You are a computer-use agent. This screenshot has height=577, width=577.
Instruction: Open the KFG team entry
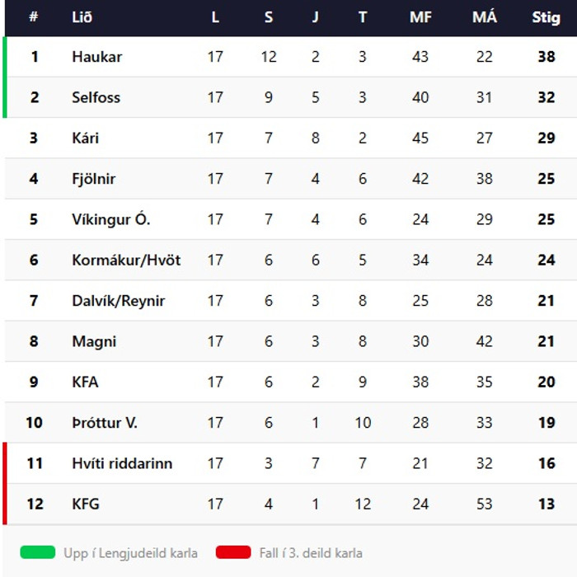[x=291, y=504]
